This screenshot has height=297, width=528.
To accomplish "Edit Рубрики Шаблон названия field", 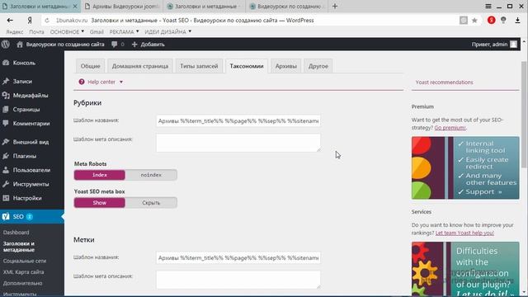I will [x=238, y=121].
